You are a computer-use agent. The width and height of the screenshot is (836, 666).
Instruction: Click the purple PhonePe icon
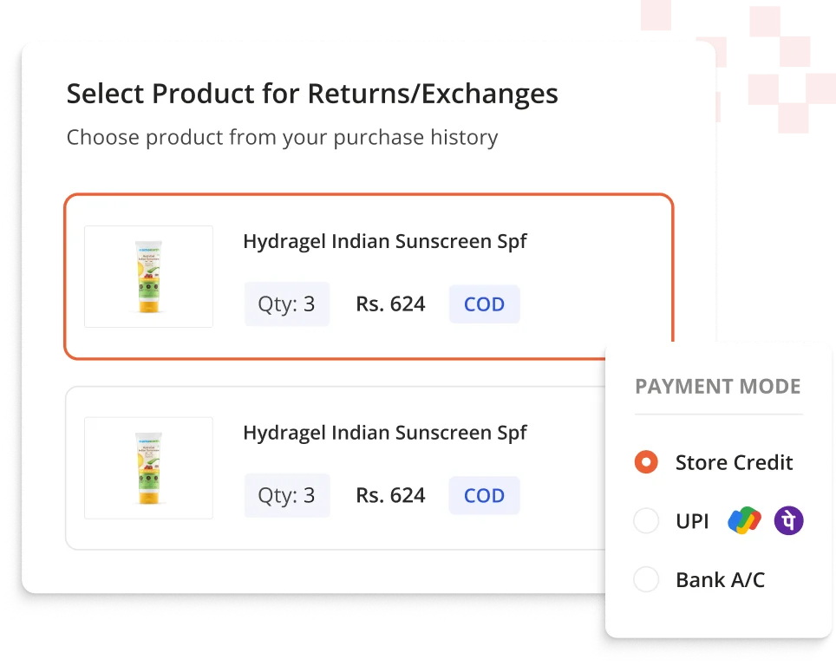788,521
